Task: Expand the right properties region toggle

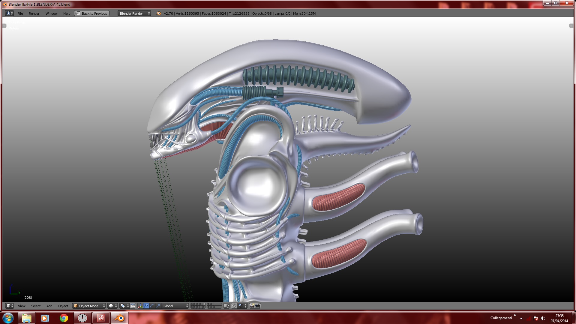Action: [x=571, y=26]
